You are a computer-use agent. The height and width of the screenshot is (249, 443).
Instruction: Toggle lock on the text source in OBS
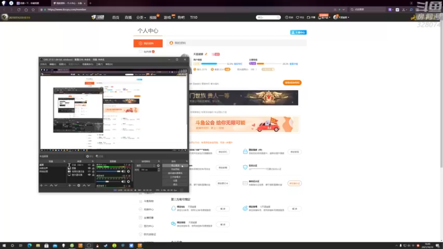click(x=93, y=165)
